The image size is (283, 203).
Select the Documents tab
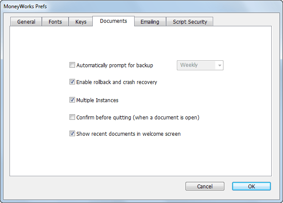coord(113,21)
